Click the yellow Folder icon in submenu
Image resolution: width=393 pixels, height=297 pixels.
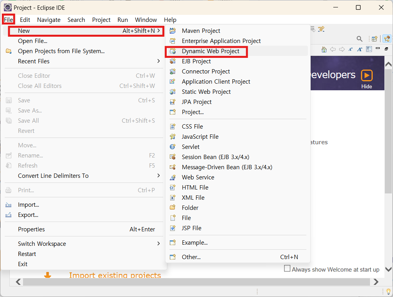[172, 208]
